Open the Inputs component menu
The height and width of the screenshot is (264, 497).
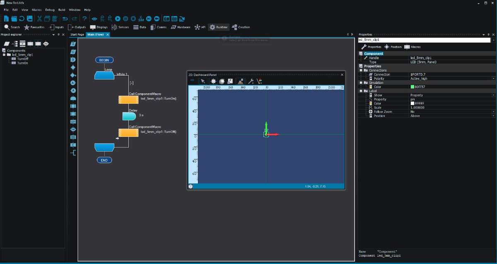[x=56, y=27]
